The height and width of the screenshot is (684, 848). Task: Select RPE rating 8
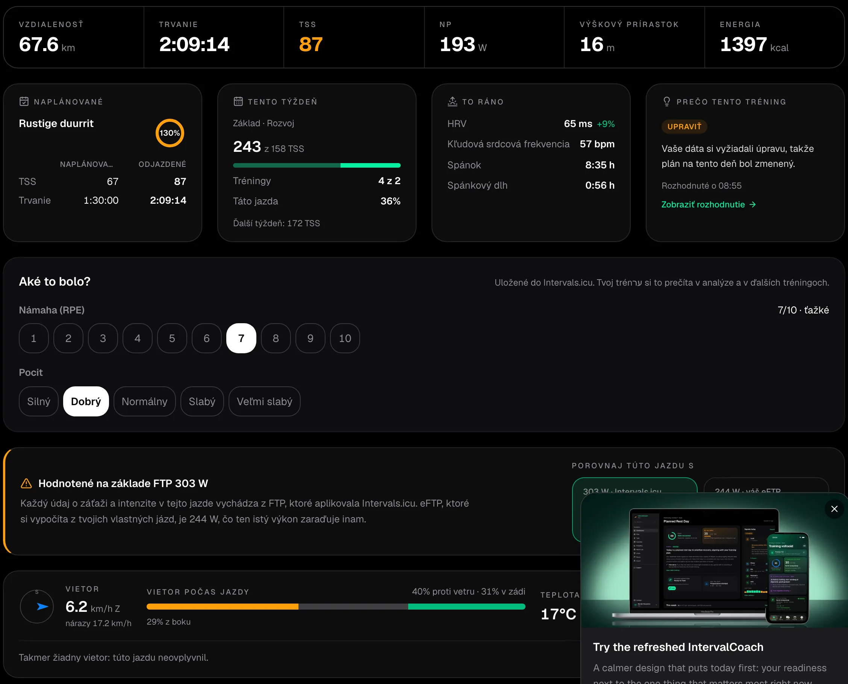point(276,338)
